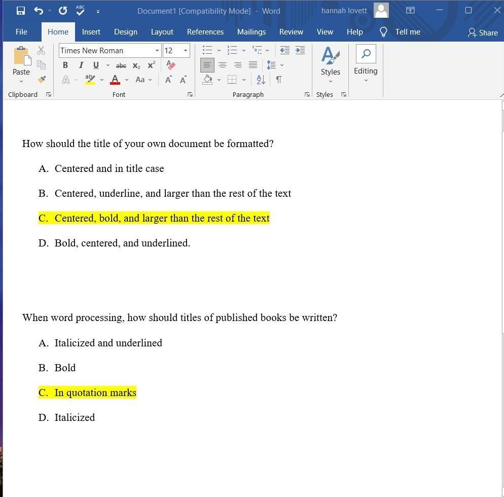504x497 pixels.
Task: Expand the Styles gallery dropdown
Action: 330,81
